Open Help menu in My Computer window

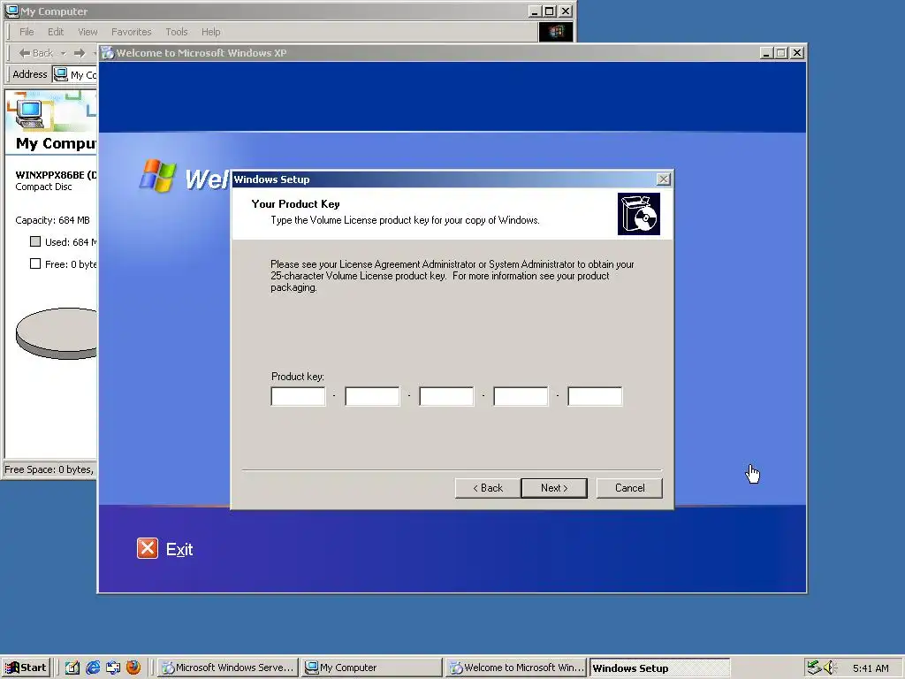pyautogui.click(x=210, y=32)
